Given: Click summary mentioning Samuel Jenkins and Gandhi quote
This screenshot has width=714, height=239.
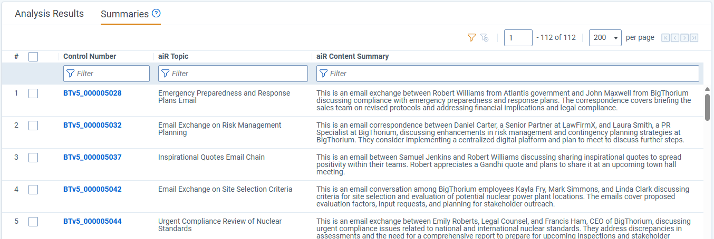Looking at the screenshot, I should click(x=499, y=164).
